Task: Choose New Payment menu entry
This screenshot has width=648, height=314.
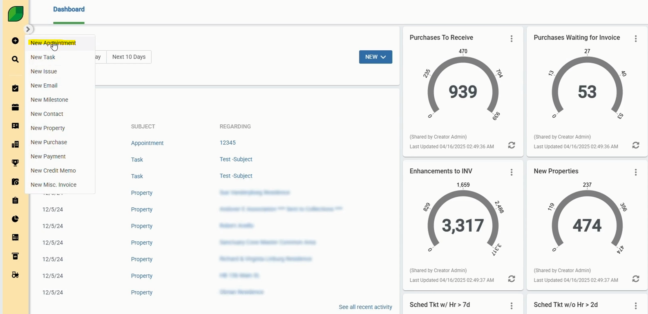Action: click(60, 157)
